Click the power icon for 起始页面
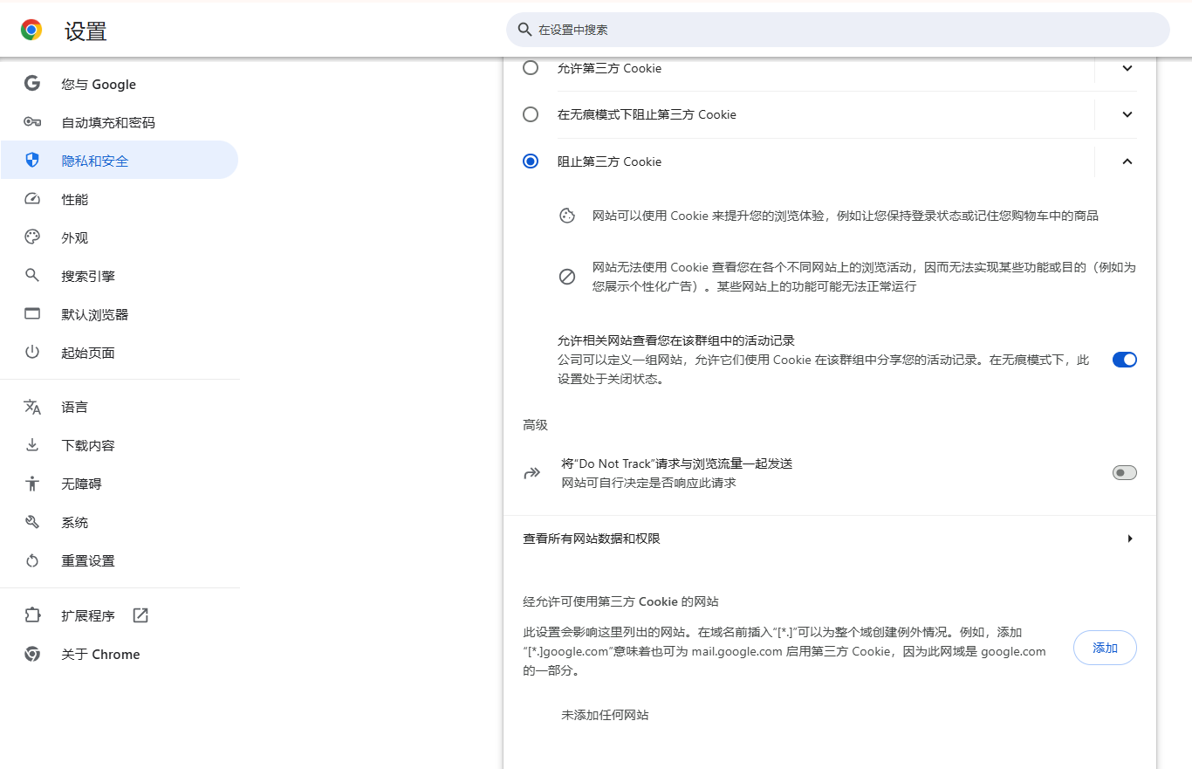This screenshot has width=1192, height=769. pyautogui.click(x=32, y=353)
